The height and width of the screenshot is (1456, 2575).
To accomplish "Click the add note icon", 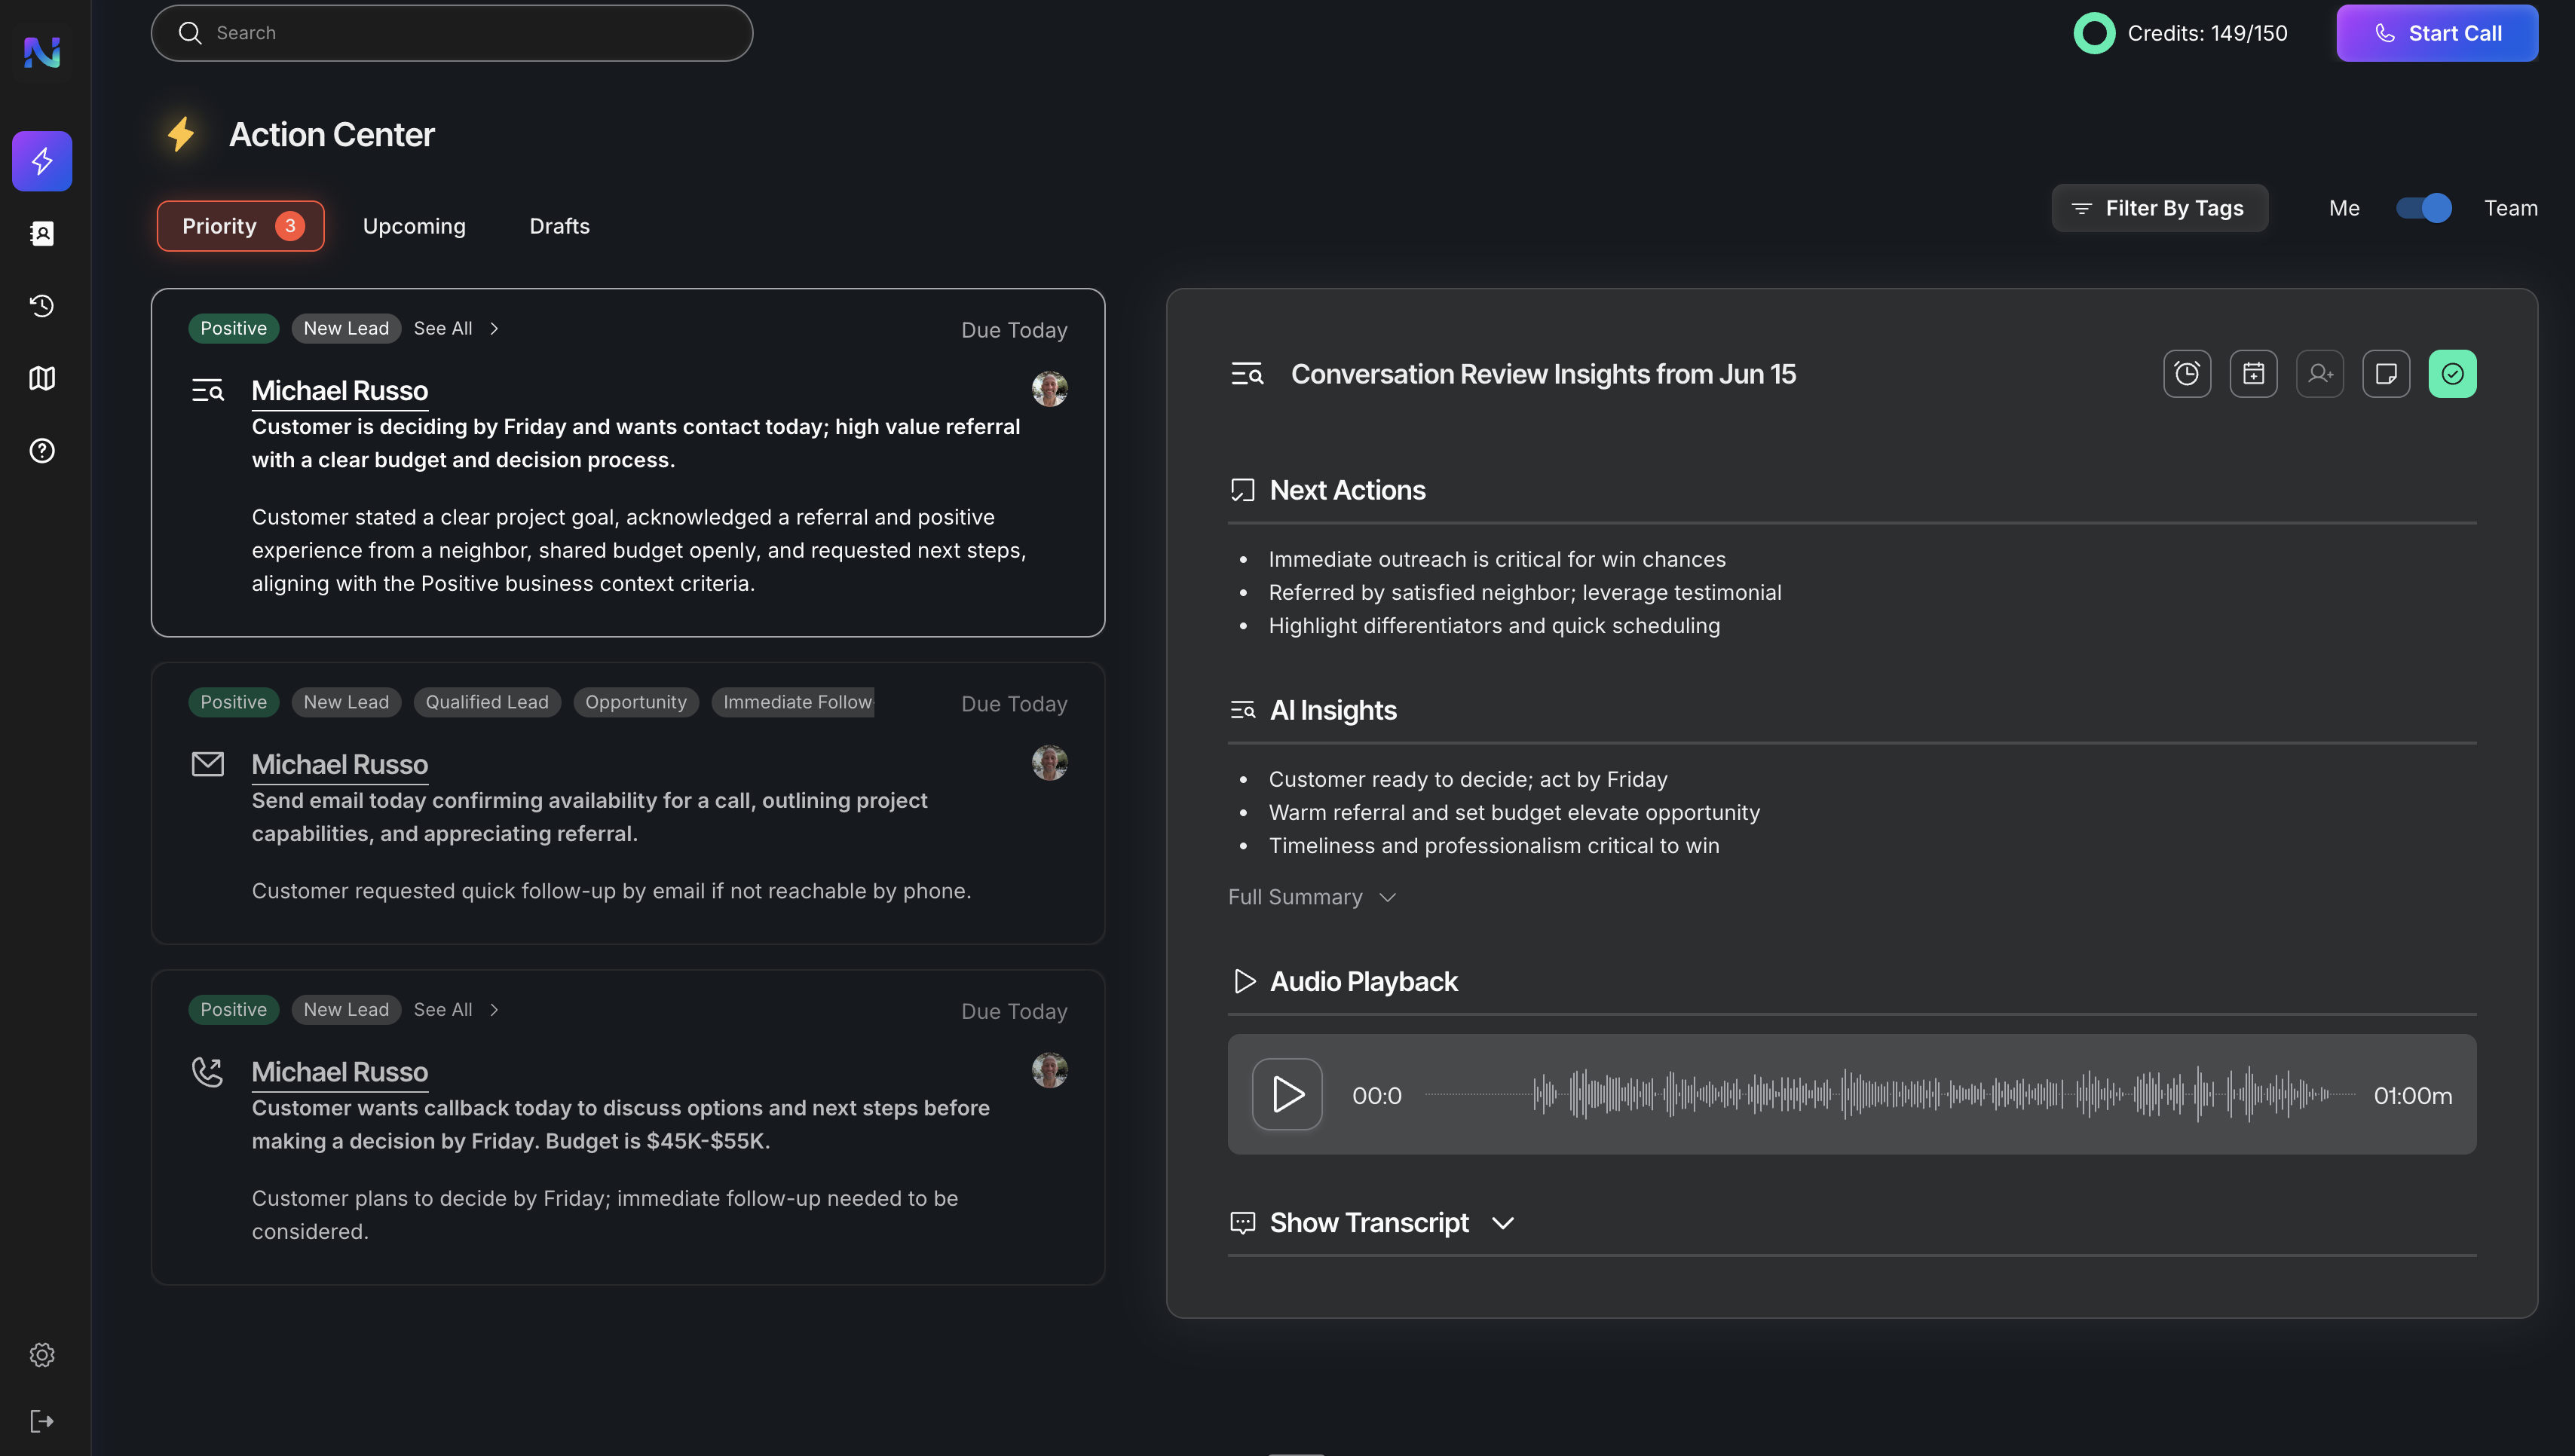I will click(2386, 374).
